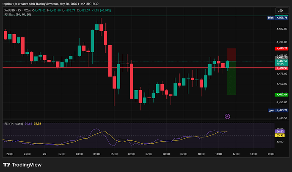Viewport: 292px width, 172px height.
Task: Click the RSI Bars indicator legend
Action: coord(18,14)
